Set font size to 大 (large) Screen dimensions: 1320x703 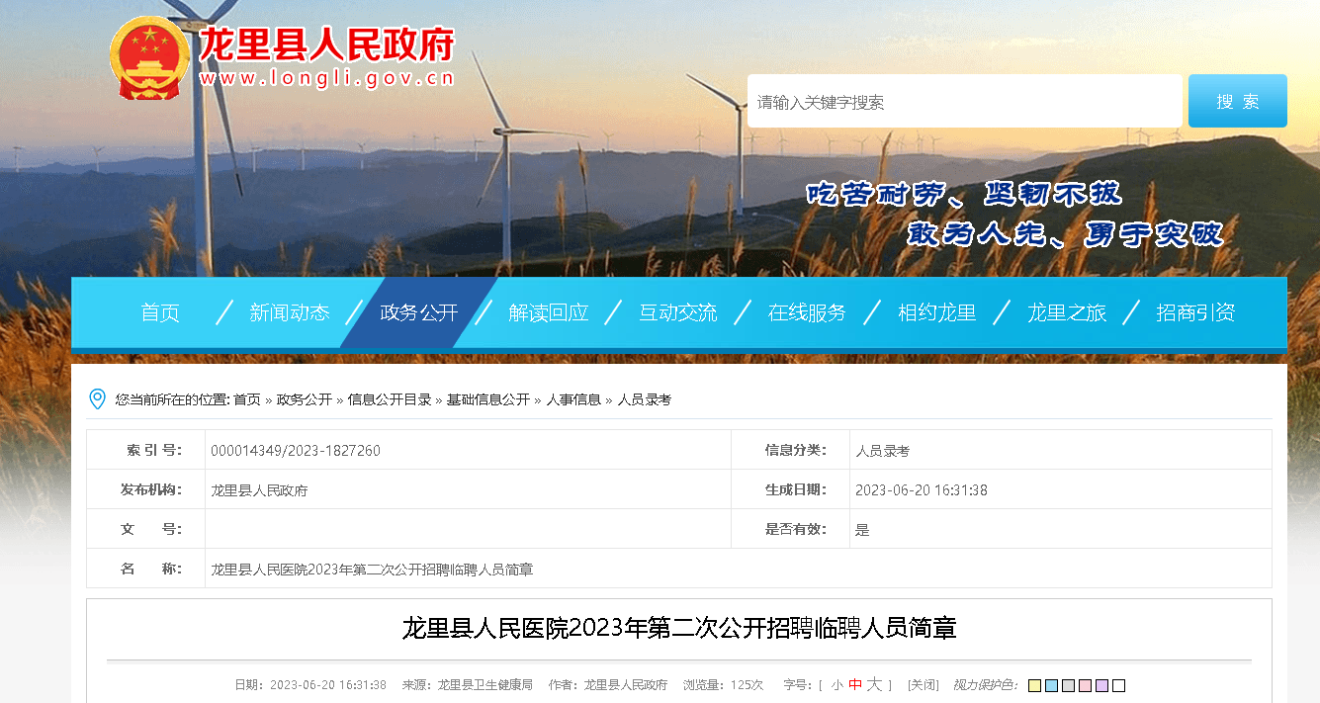click(874, 685)
